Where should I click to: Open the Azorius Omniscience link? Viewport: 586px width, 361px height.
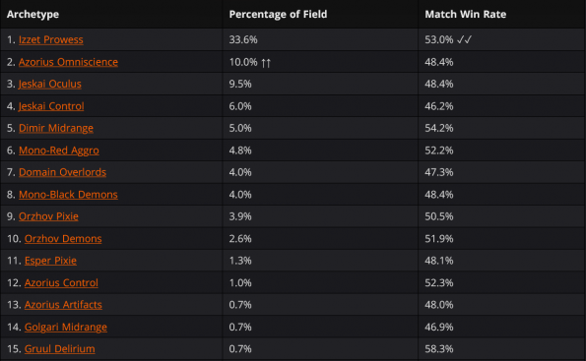68,62
